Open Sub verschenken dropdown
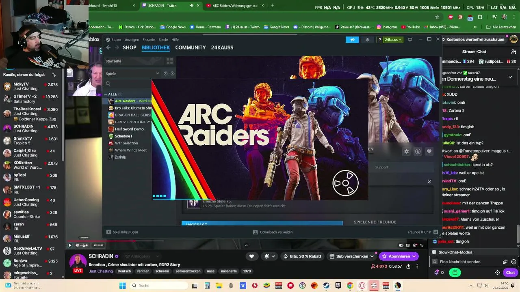 point(372,256)
